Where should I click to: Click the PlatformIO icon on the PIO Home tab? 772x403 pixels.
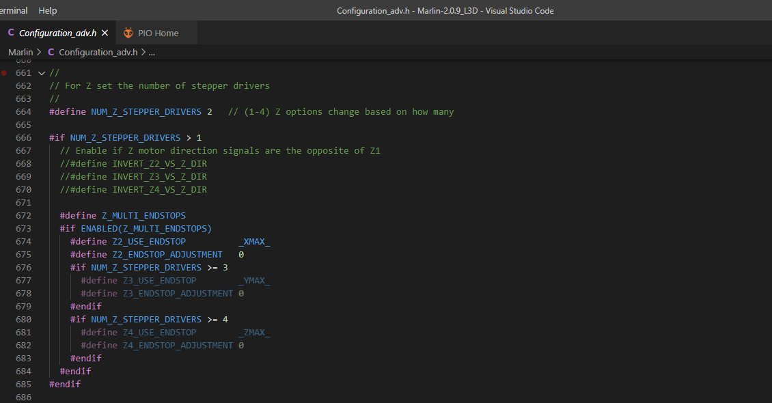[x=128, y=33]
